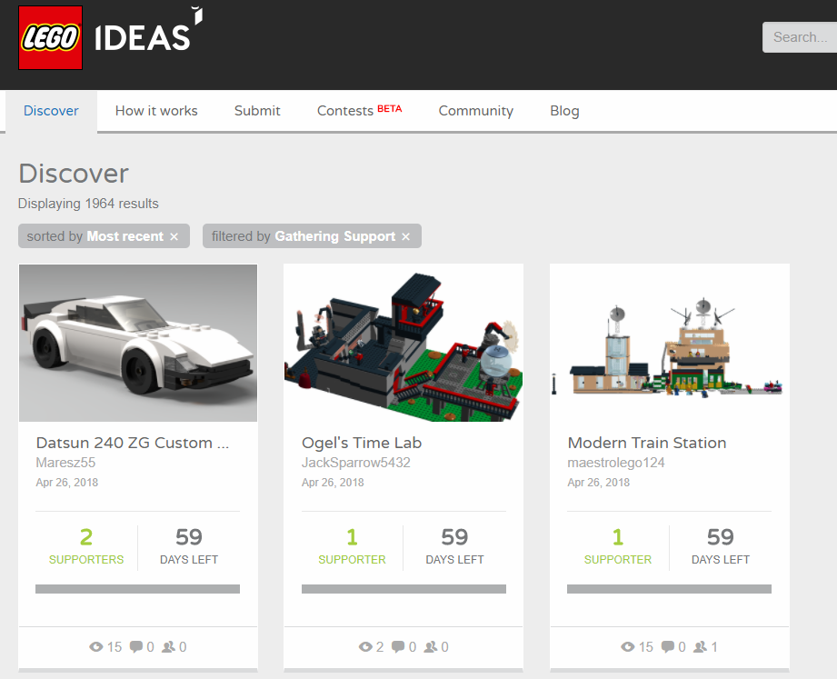The width and height of the screenshot is (837, 679).
Task: Click the LEGO logo
Action: (x=50, y=38)
